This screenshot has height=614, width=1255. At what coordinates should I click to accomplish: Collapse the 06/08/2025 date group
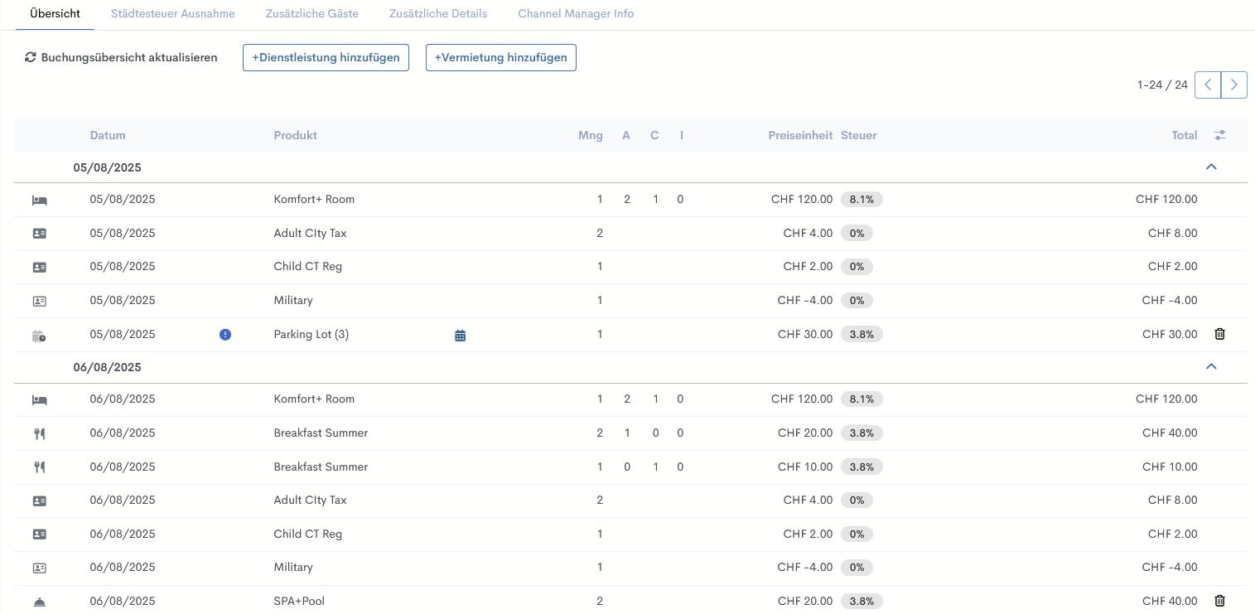pos(1211,367)
